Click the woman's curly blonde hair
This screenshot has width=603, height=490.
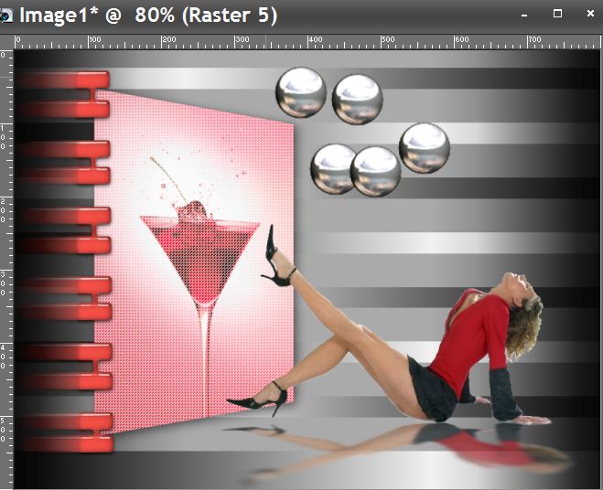point(525,315)
